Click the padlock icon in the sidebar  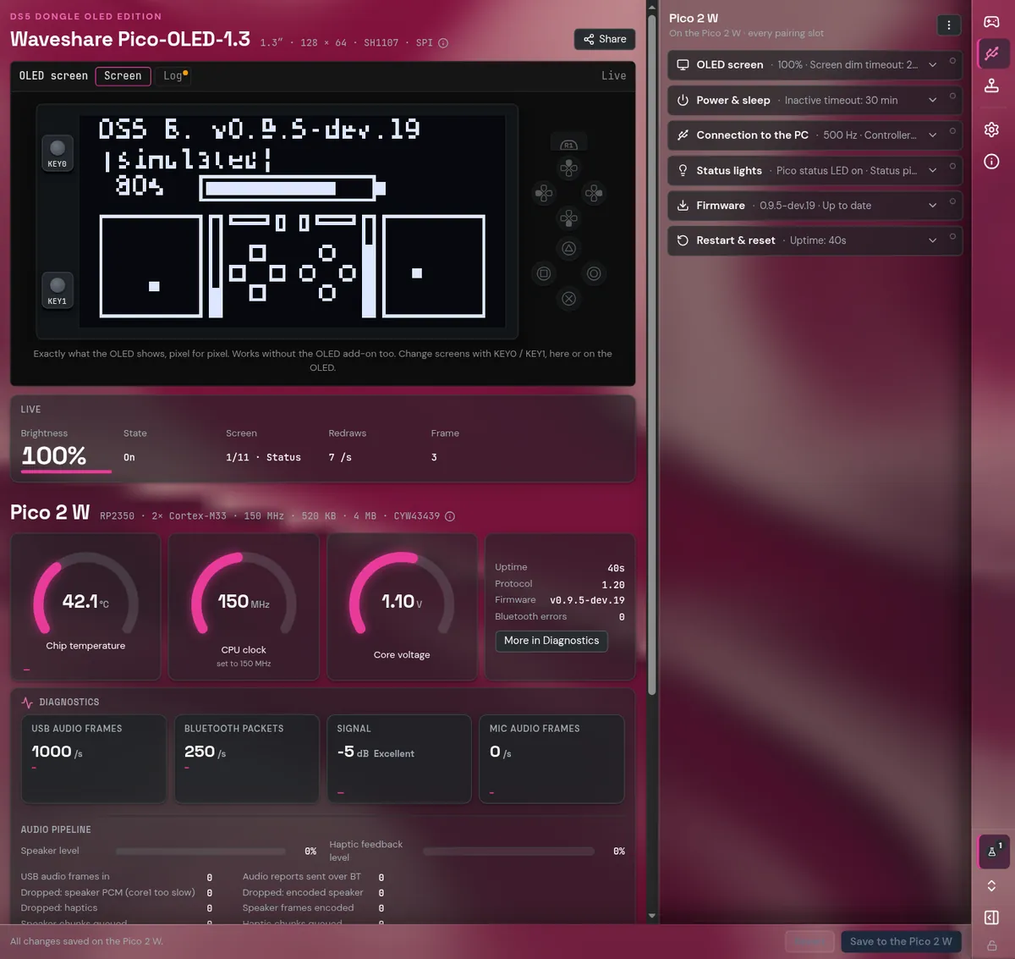(991, 945)
